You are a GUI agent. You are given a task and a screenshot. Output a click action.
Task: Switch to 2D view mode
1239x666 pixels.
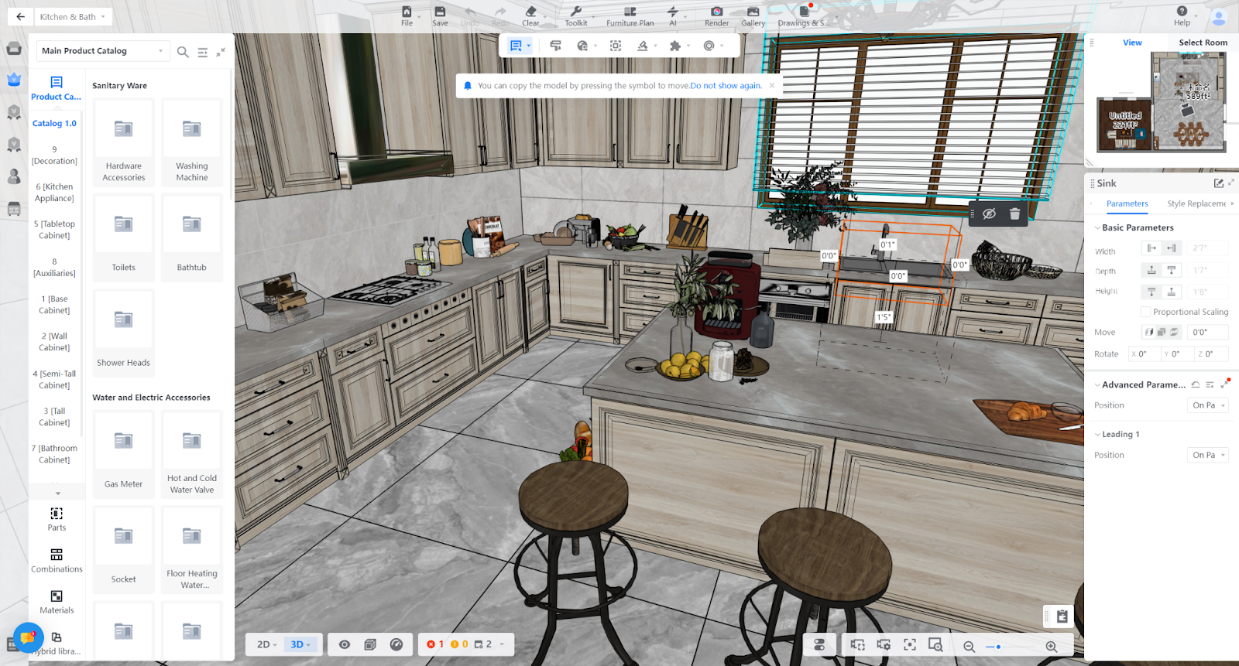[x=266, y=644]
